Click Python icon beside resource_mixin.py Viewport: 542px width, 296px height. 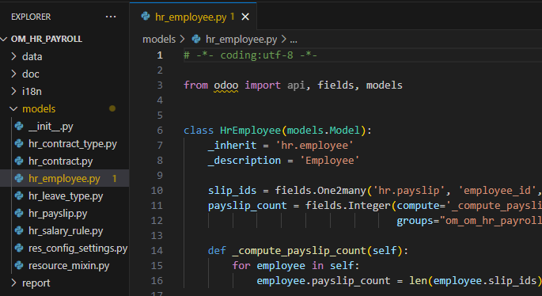point(19,265)
